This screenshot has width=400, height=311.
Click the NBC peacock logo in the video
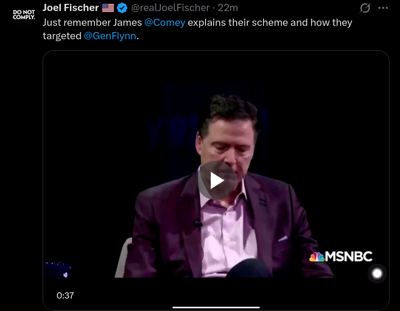pos(317,256)
